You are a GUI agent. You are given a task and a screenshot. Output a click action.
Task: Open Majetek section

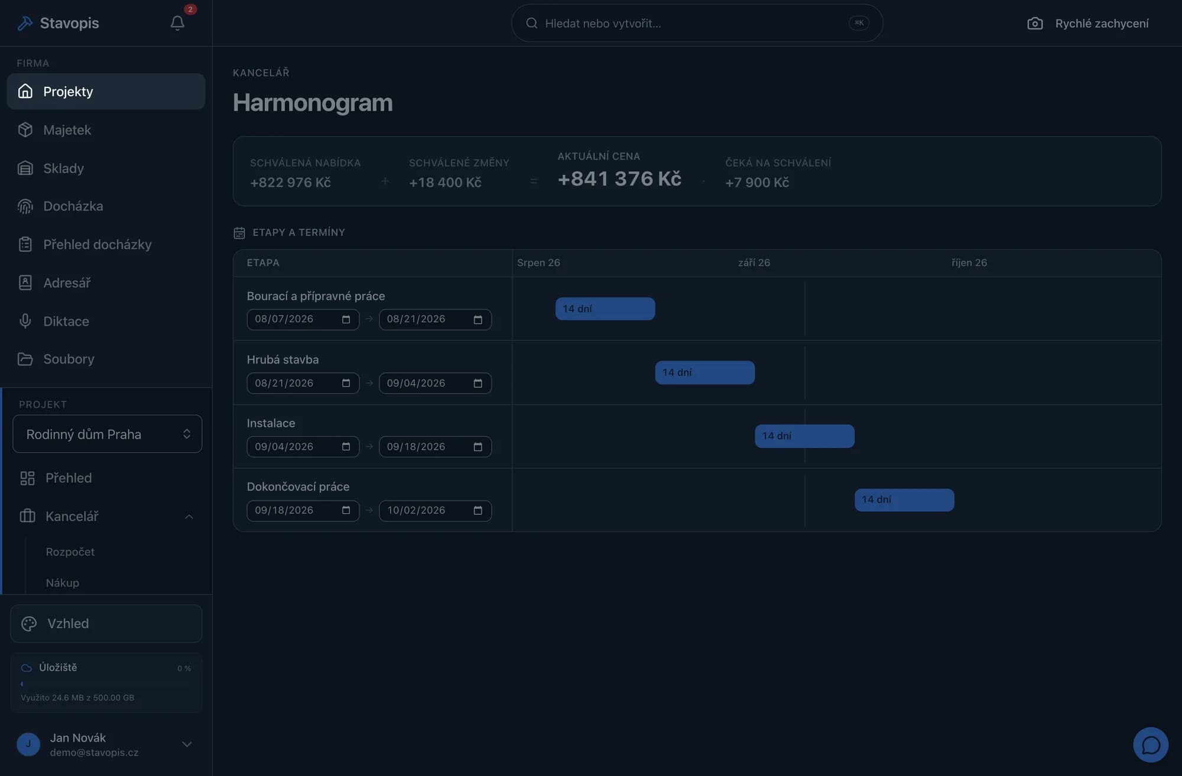[106, 130]
